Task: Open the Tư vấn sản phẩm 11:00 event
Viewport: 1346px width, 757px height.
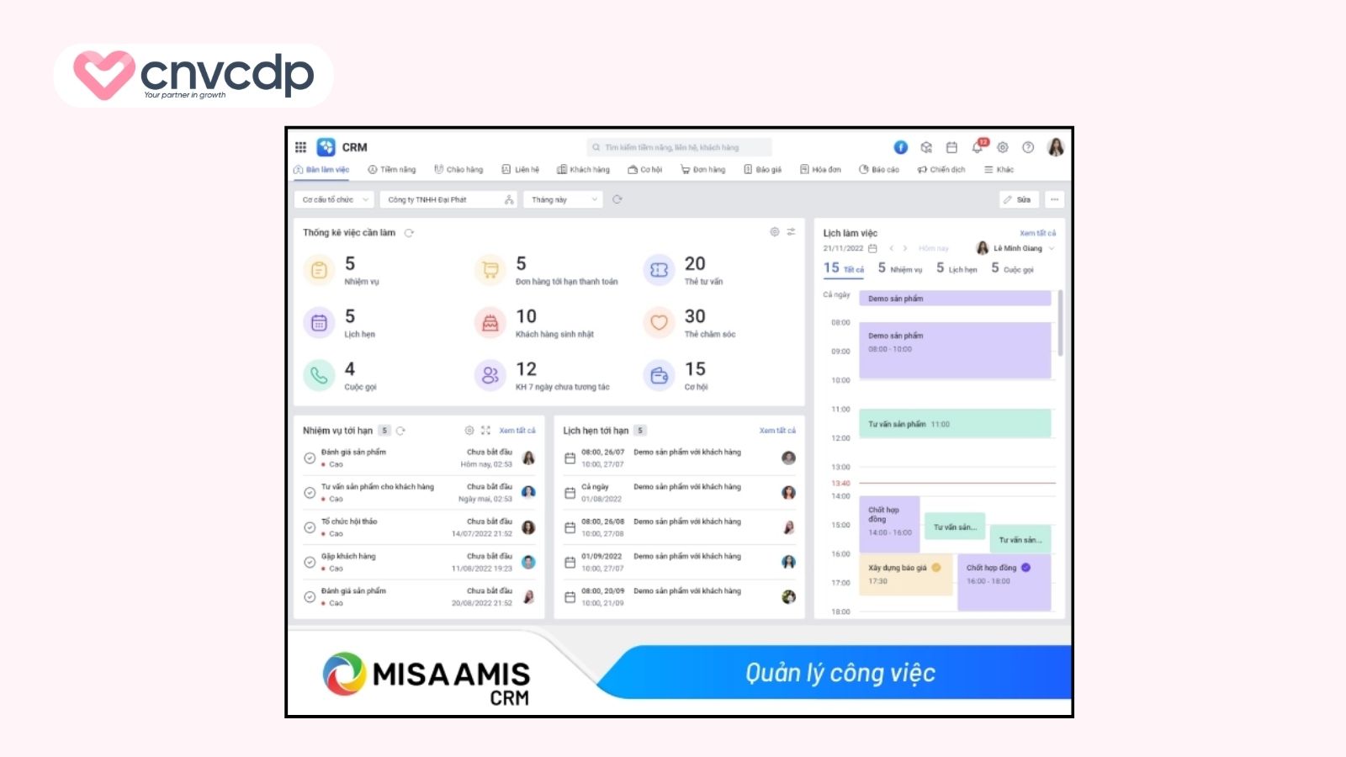Action: coord(955,424)
